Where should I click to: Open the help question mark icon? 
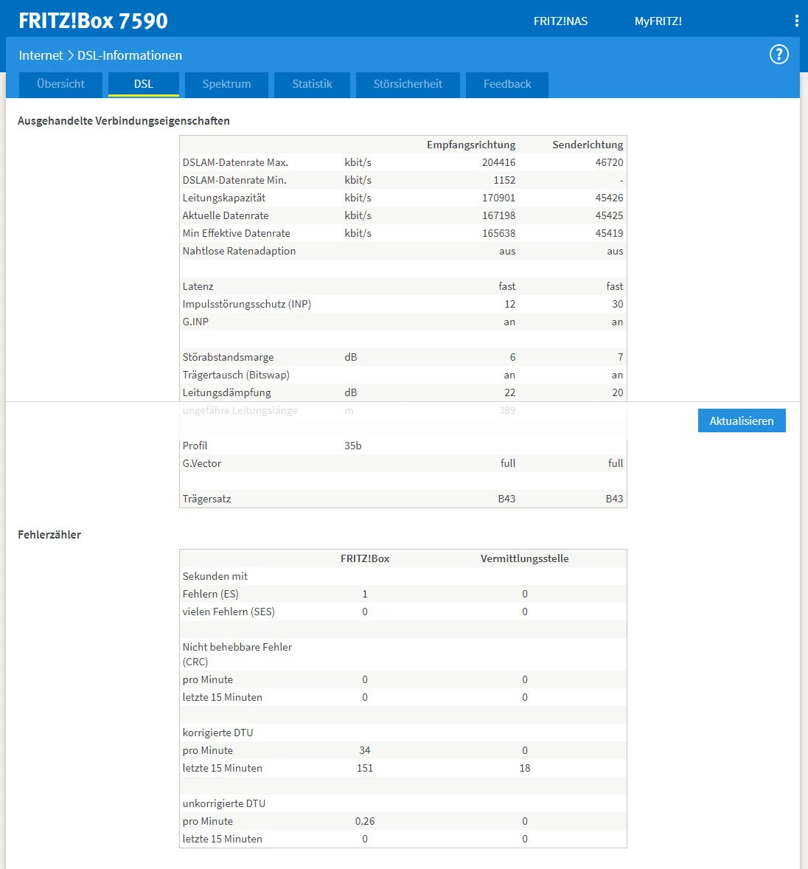(x=779, y=55)
